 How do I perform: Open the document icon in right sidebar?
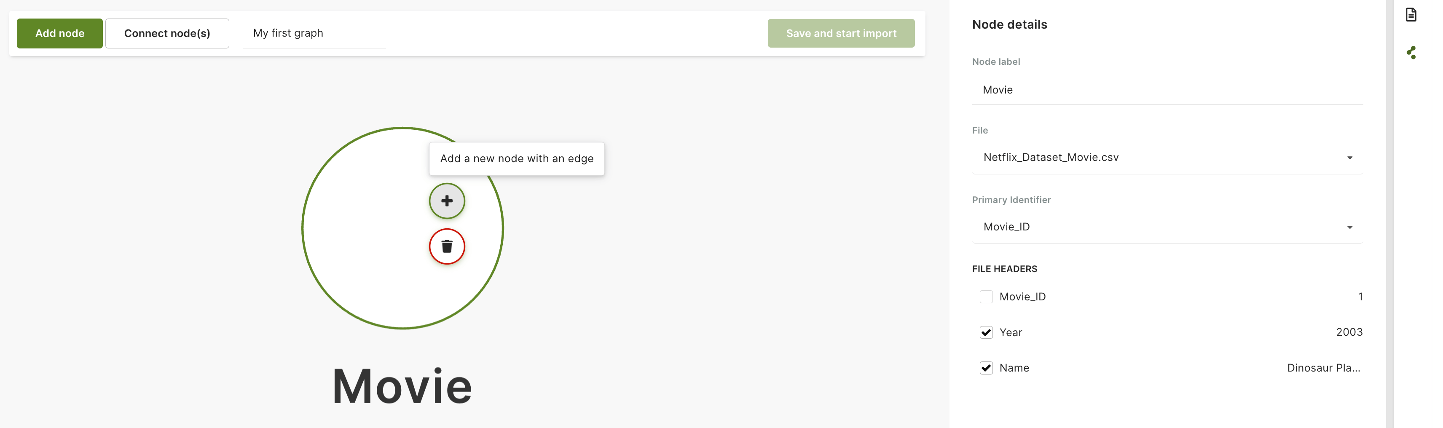(1411, 15)
